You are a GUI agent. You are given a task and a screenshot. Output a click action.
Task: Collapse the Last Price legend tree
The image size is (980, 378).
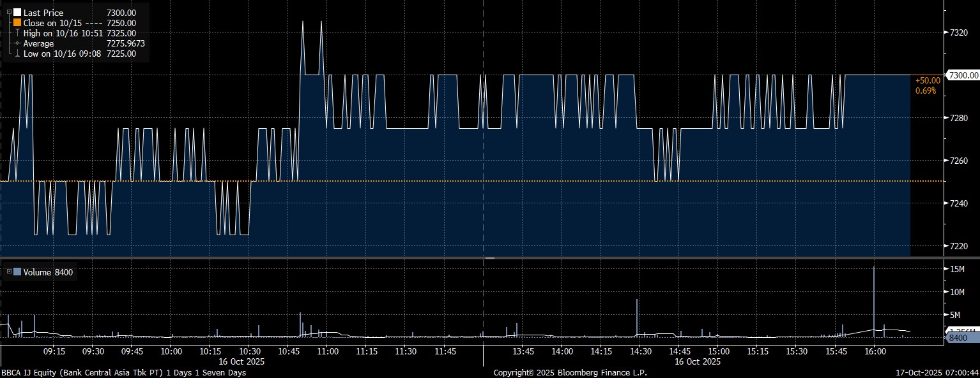point(8,13)
